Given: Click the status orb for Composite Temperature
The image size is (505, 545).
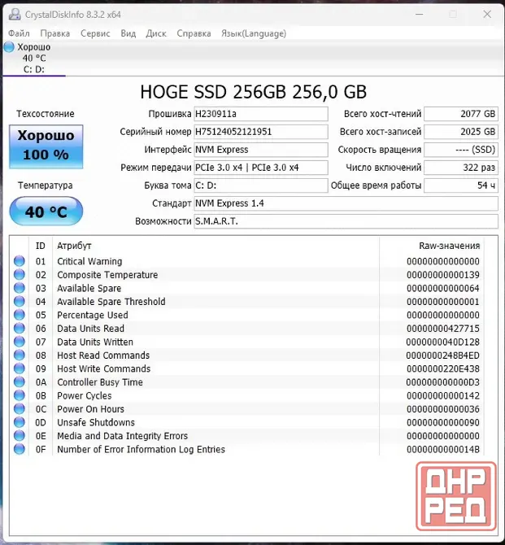Looking at the screenshot, I should [20, 275].
